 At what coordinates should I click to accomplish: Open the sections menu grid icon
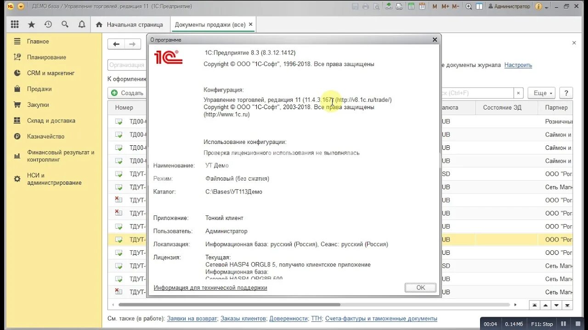pyautogui.click(x=15, y=24)
